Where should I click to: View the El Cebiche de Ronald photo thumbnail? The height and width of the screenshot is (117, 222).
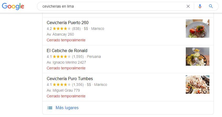coord(197,57)
